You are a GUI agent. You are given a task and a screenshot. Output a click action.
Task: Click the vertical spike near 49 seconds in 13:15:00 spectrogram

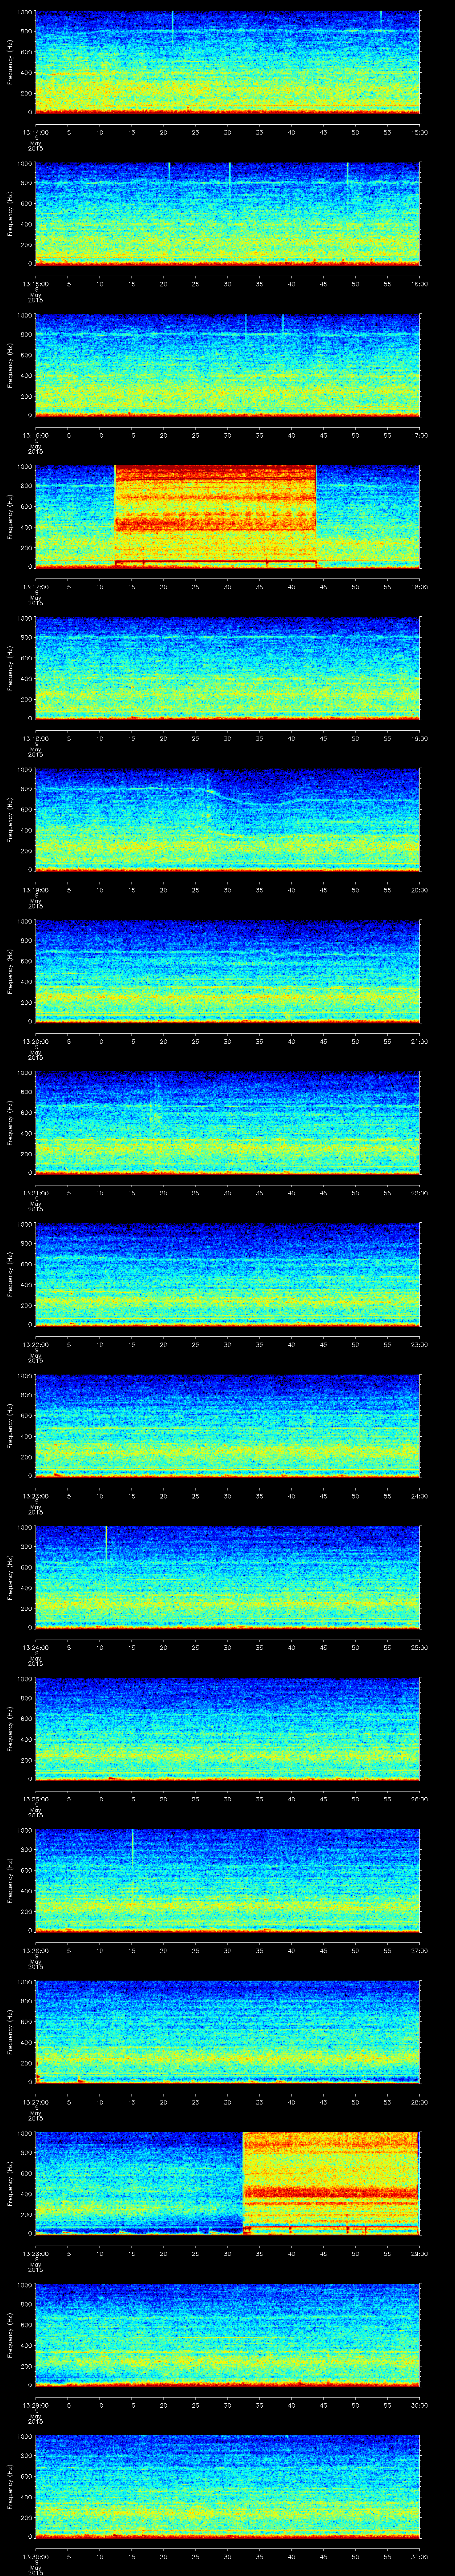click(x=347, y=173)
